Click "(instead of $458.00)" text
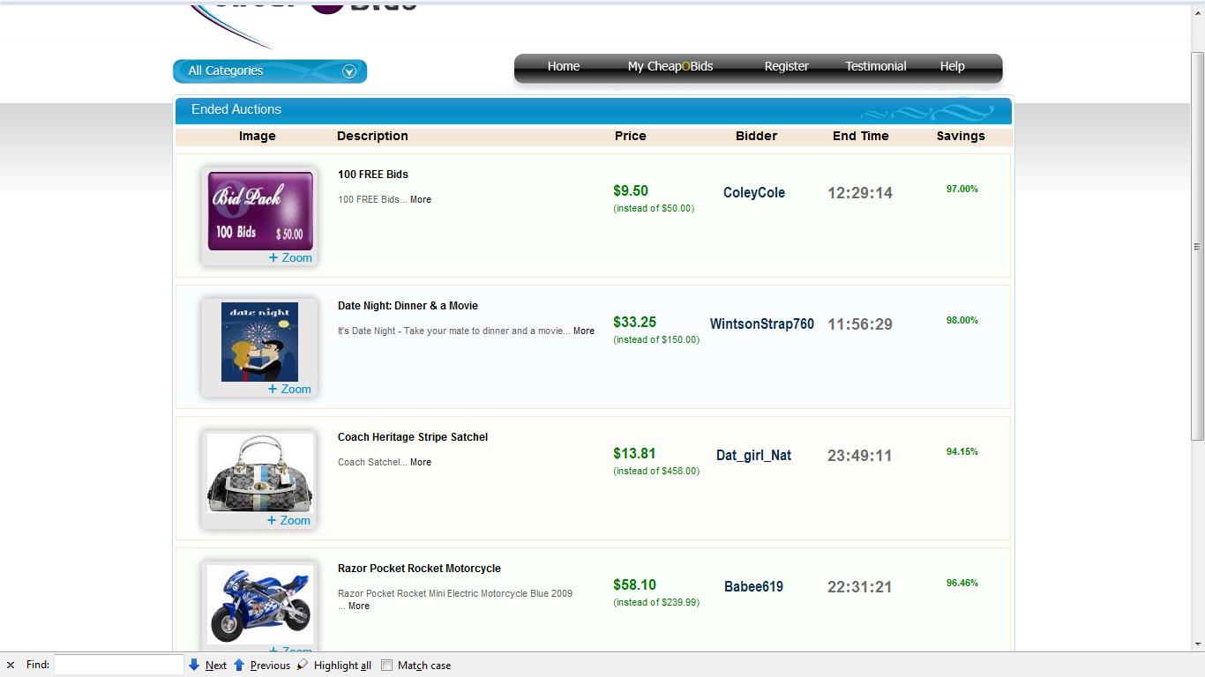 [656, 472]
